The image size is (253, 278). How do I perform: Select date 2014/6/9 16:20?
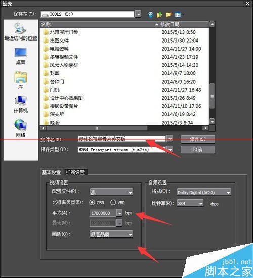pyautogui.click(x=179, y=82)
